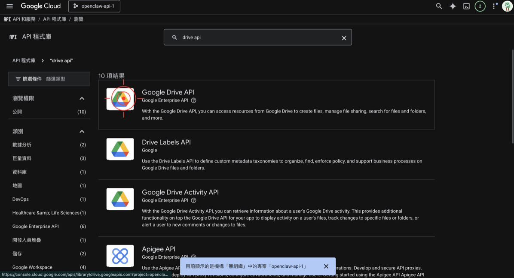Screen dimensions: 514x278
Task: Open the openclaw-api-1 project selector
Action: click(x=94, y=6)
